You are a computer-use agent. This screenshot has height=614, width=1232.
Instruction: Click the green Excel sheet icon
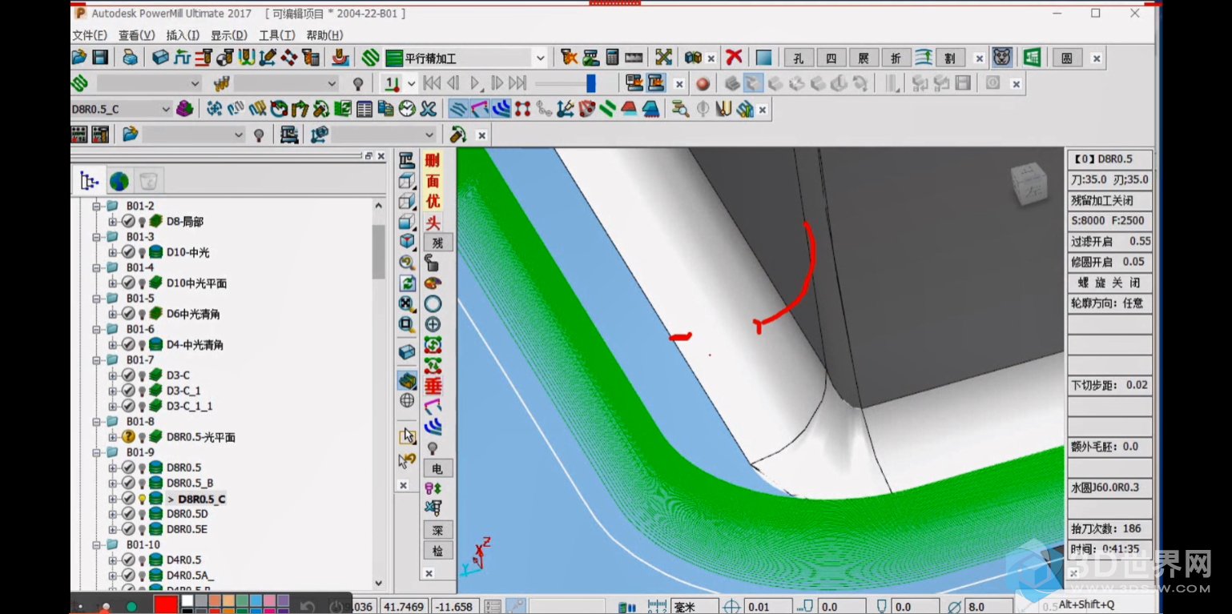pyautogui.click(x=1032, y=58)
